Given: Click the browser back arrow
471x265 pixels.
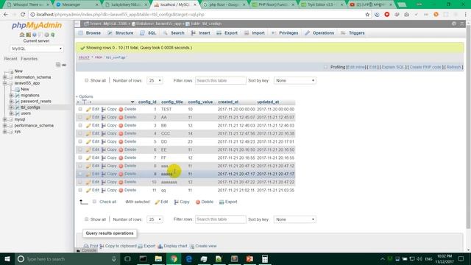Looking at the screenshot, I should point(6,15).
